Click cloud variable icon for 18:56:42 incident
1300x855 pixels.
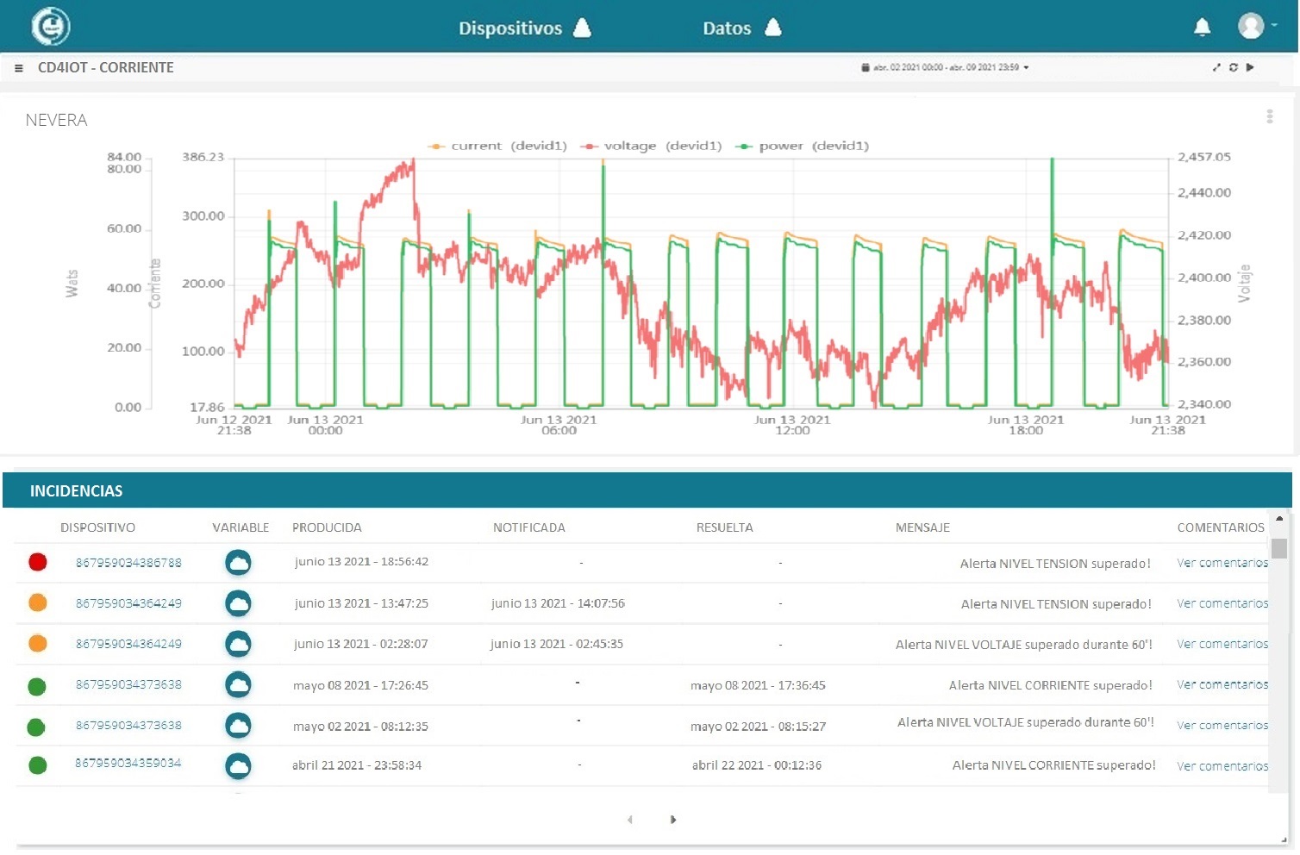[x=238, y=563]
